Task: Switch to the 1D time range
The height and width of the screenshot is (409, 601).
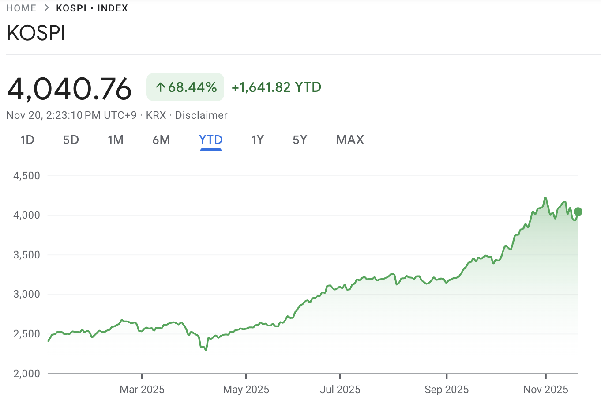Action: coord(27,140)
